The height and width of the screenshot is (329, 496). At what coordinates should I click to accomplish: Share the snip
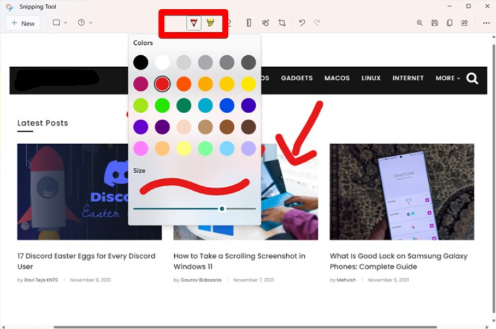464,23
